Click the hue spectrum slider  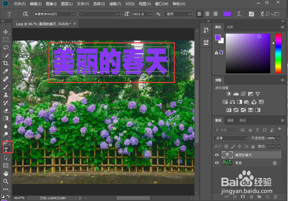278,53
